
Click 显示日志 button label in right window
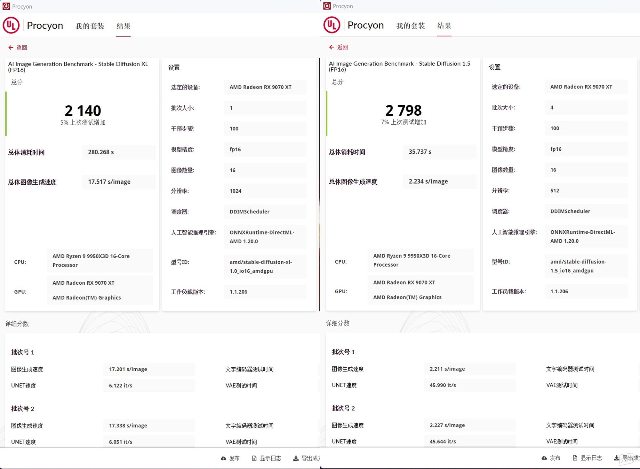point(591,458)
